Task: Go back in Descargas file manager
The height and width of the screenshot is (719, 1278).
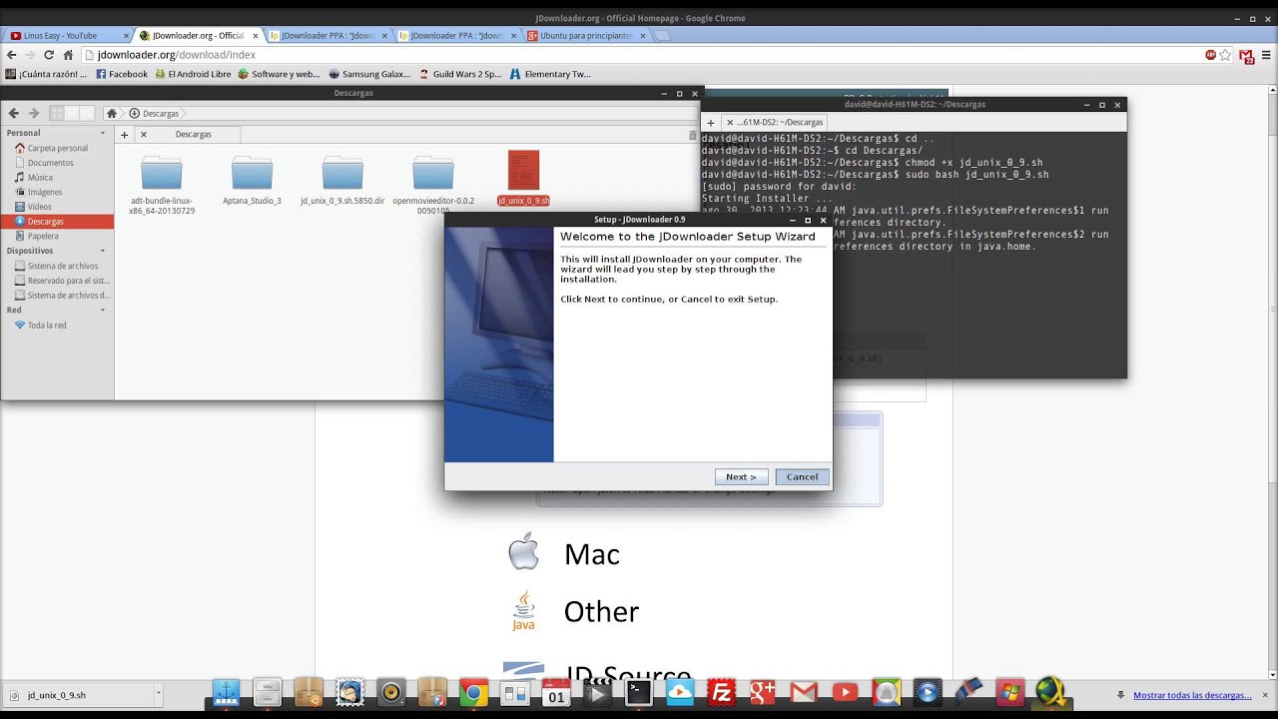Action: coord(14,113)
